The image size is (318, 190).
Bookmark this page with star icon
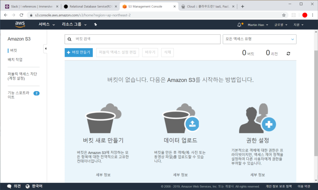[x=284, y=15]
